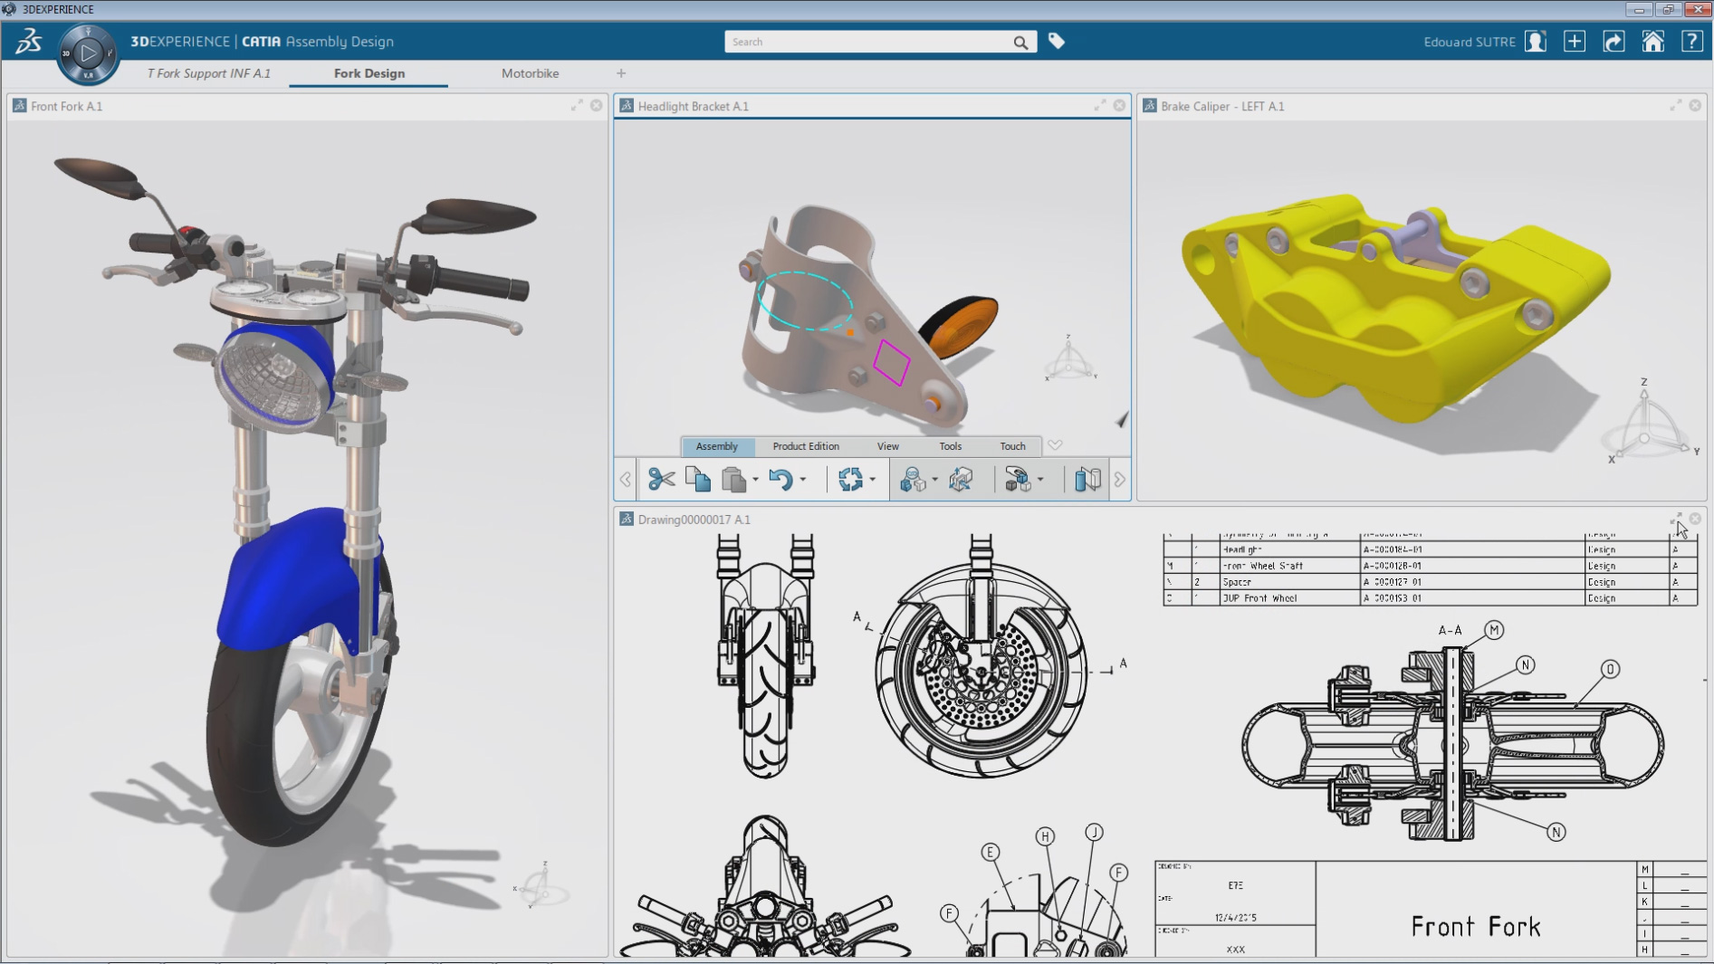1714x964 pixels.
Task: Click the Paste icon in action bar
Action: (x=733, y=479)
